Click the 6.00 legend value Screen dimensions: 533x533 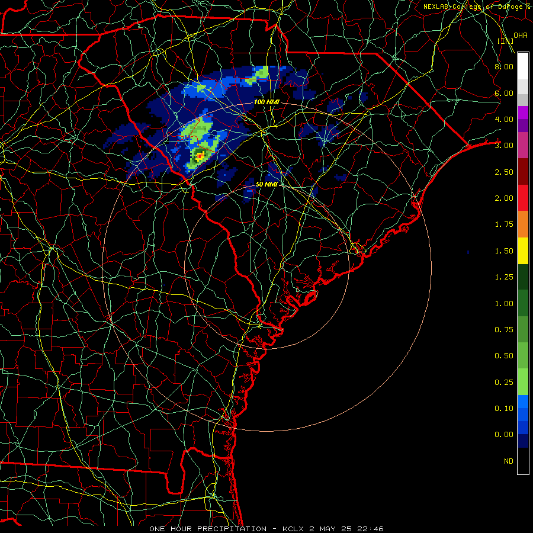tap(504, 93)
